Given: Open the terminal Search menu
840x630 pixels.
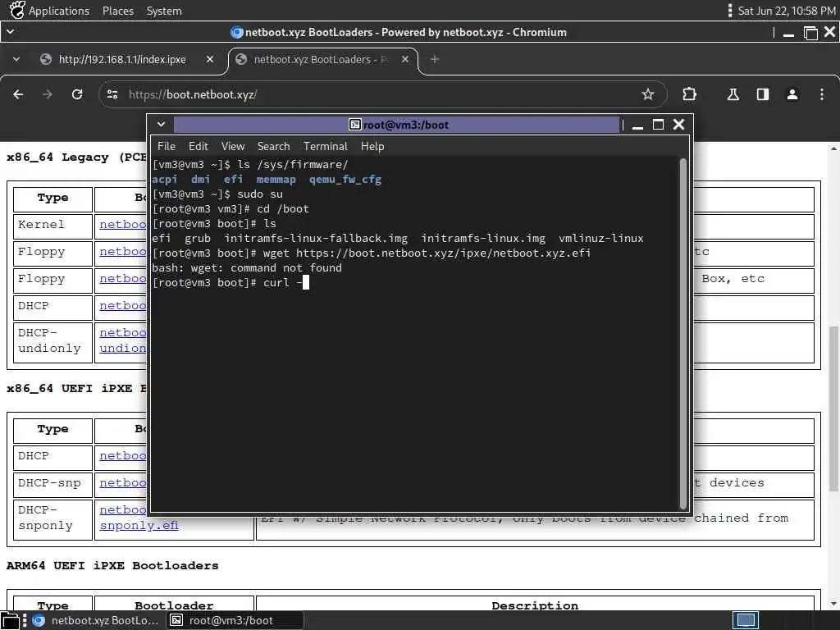Looking at the screenshot, I should (x=273, y=146).
